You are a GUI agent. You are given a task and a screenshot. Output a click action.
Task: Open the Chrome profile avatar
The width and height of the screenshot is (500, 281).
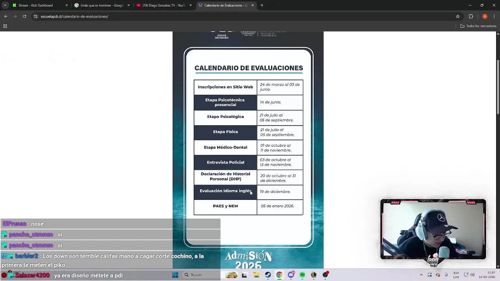485,16
